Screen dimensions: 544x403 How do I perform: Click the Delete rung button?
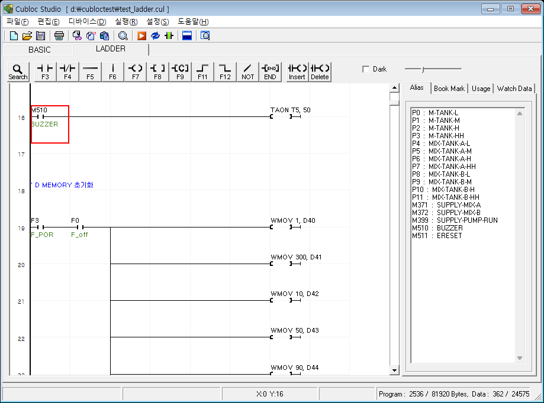320,71
